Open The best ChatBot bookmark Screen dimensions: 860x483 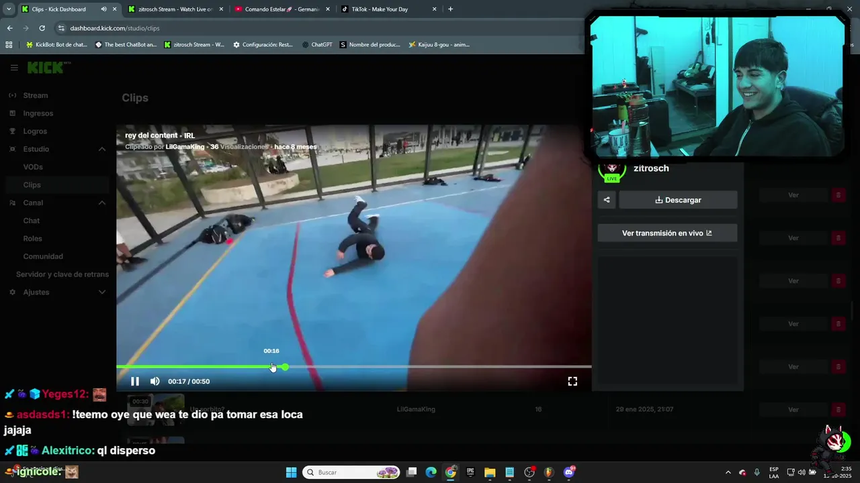pos(126,45)
